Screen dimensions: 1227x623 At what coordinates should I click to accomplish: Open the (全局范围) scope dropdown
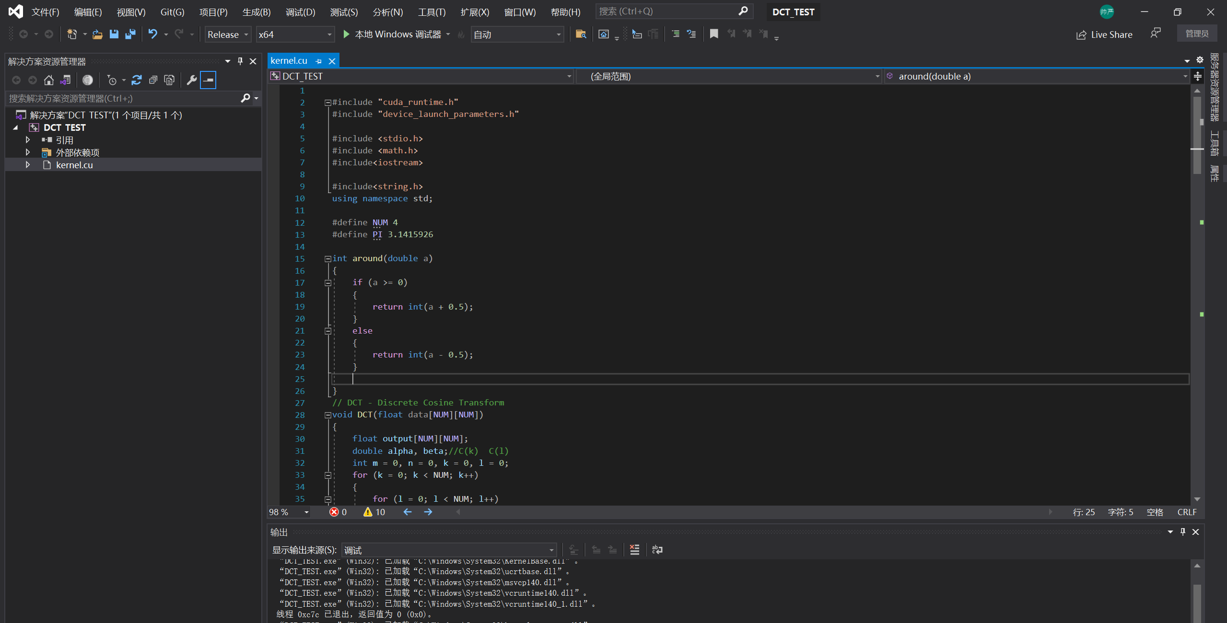coord(729,76)
